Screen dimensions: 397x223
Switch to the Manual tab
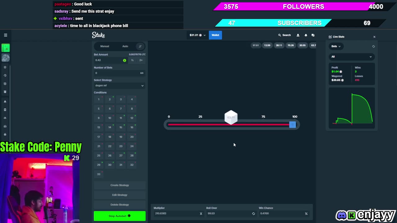pyautogui.click(x=105, y=46)
